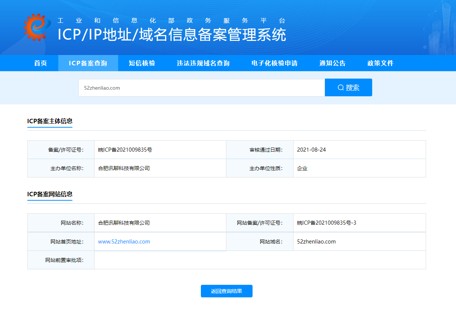The width and height of the screenshot is (456, 311).
Task: Click the ICP/IP地址/域名信息备案管理系统 page title
Action: [172, 35]
